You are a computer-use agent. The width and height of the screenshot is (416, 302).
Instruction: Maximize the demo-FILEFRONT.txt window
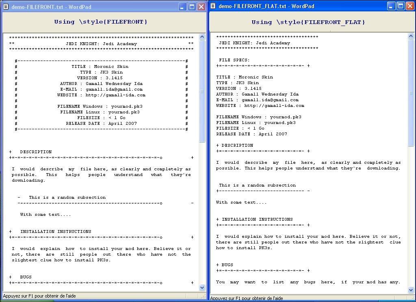click(x=192, y=7)
